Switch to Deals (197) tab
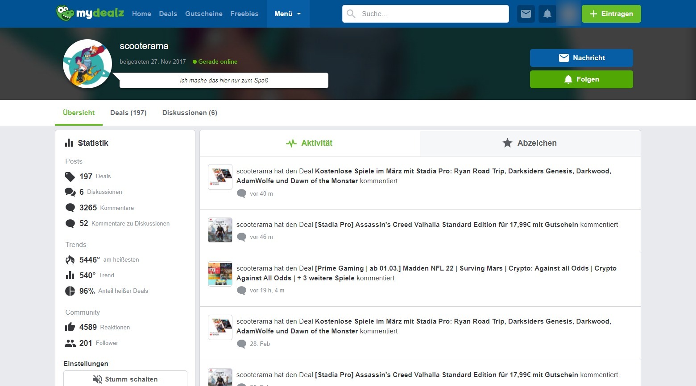 click(128, 113)
